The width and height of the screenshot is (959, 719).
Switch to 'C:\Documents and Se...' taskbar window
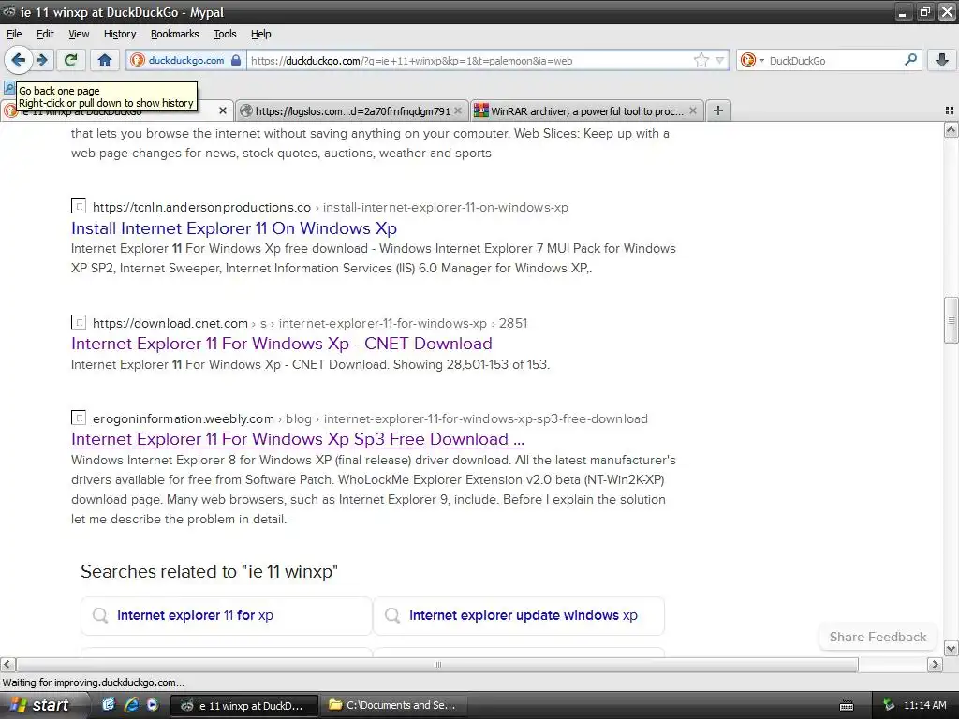pyautogui.click(x=394, y=706)
